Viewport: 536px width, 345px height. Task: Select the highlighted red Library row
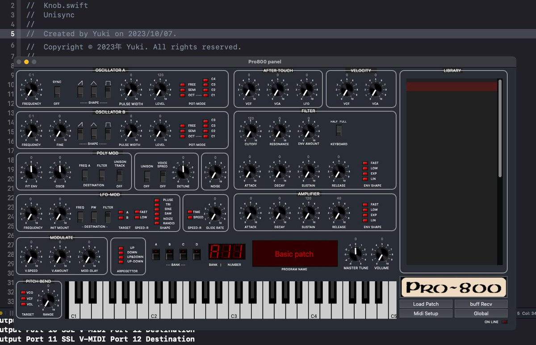(x=452, y=86)
